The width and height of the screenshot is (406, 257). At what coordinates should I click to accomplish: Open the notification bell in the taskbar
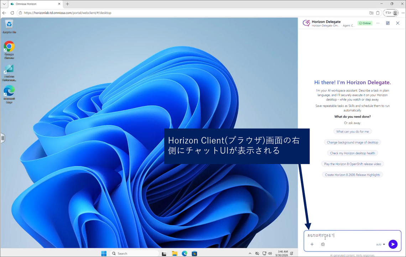pyautogui.click(x=292, y=254)
